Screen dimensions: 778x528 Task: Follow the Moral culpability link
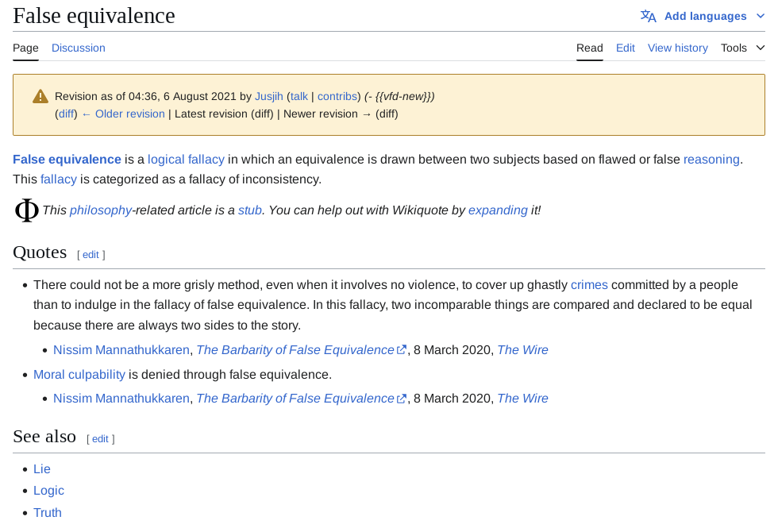coord(79,374)
